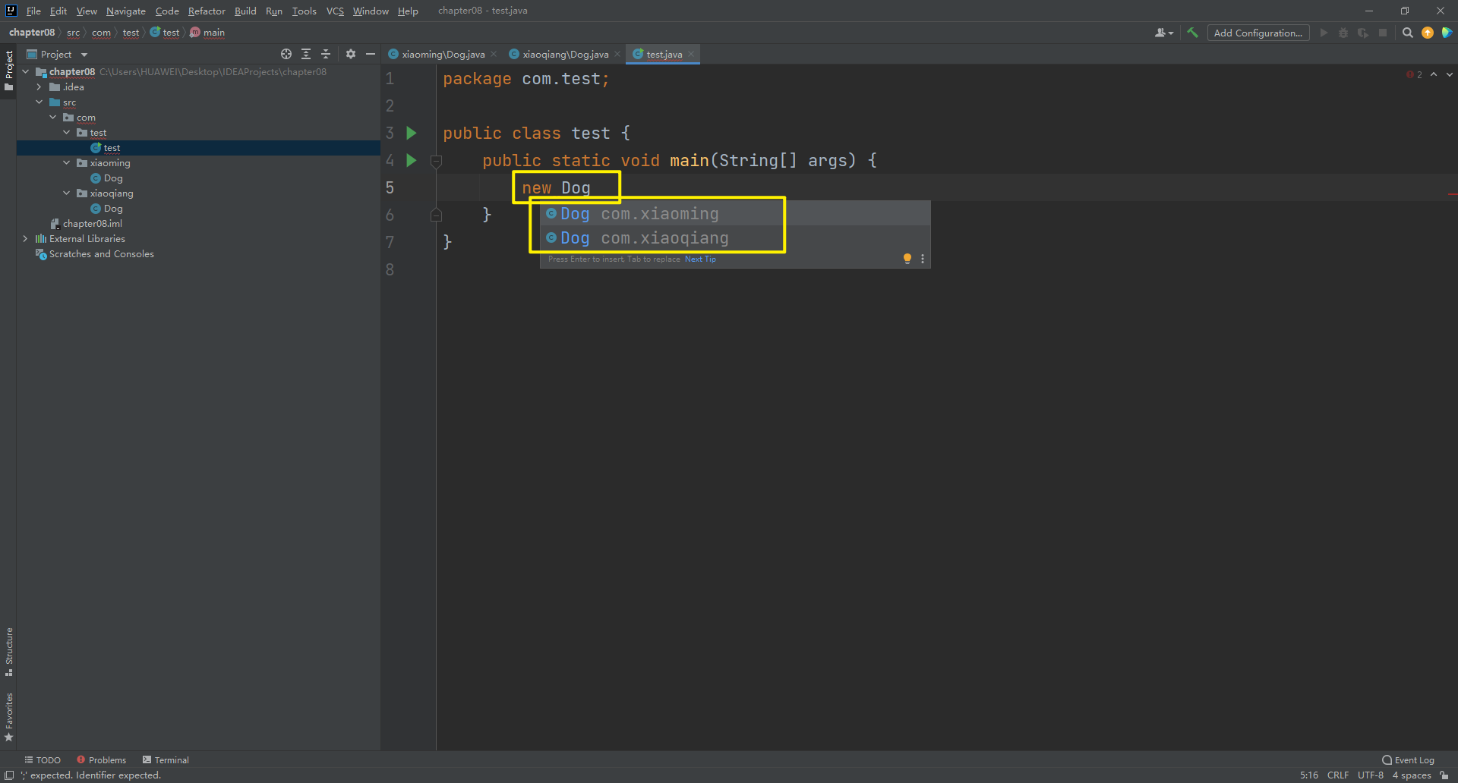The width and height of the screenshot is (1458, 783).
Task: Click the intention lightbulb in completion popup
Action: click(x=907, y=259)
